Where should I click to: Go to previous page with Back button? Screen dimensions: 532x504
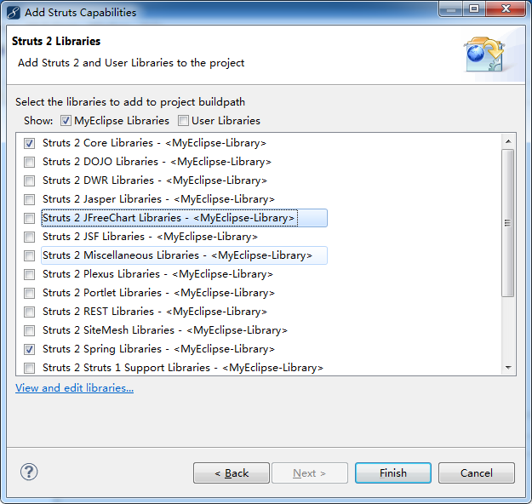[232, 473]
